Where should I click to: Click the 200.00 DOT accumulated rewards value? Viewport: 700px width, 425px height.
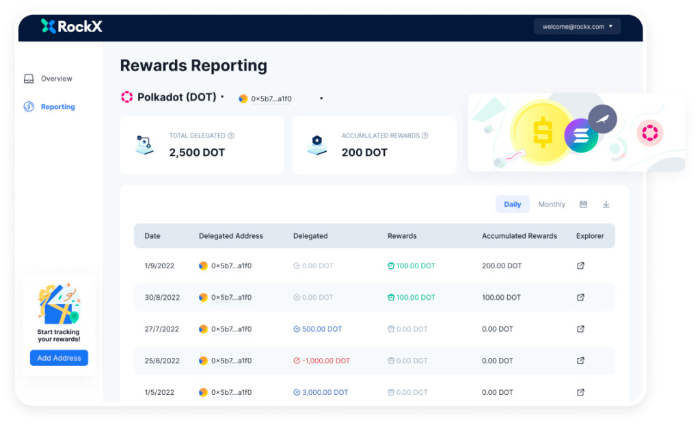pyautogui.click(x=502, y=266)
